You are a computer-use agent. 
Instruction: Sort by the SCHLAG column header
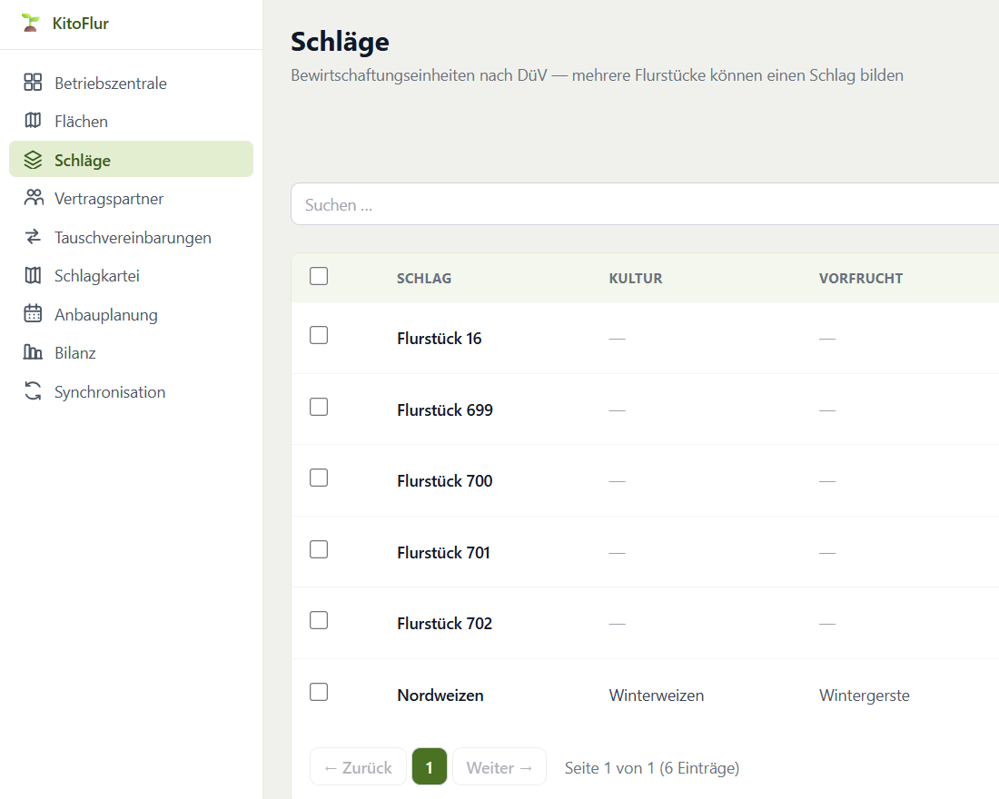[424, 279]
